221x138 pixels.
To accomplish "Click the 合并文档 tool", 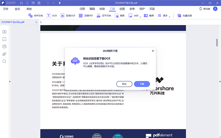I will (x=36, y=15).
